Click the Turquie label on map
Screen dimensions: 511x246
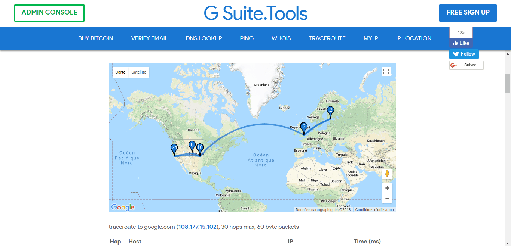pyautogui.click(x=342, y=155)
